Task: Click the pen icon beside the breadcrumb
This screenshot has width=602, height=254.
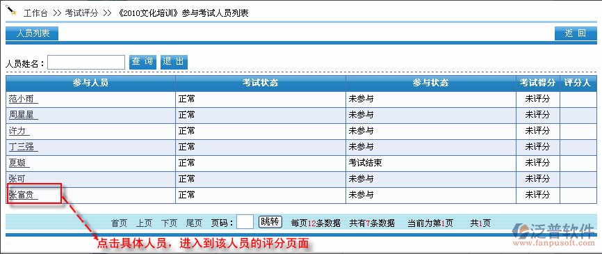Action: pyautogui.click(x=12, y=10)
